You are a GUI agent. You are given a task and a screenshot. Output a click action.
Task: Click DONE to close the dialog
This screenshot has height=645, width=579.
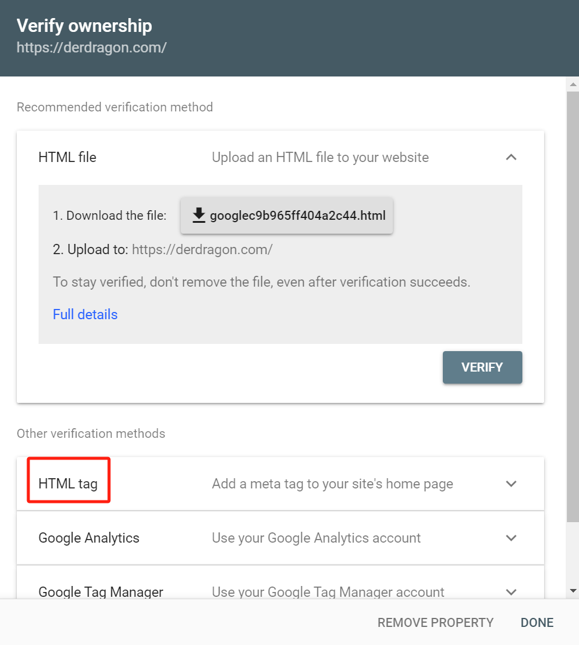[x=536, y=622]
